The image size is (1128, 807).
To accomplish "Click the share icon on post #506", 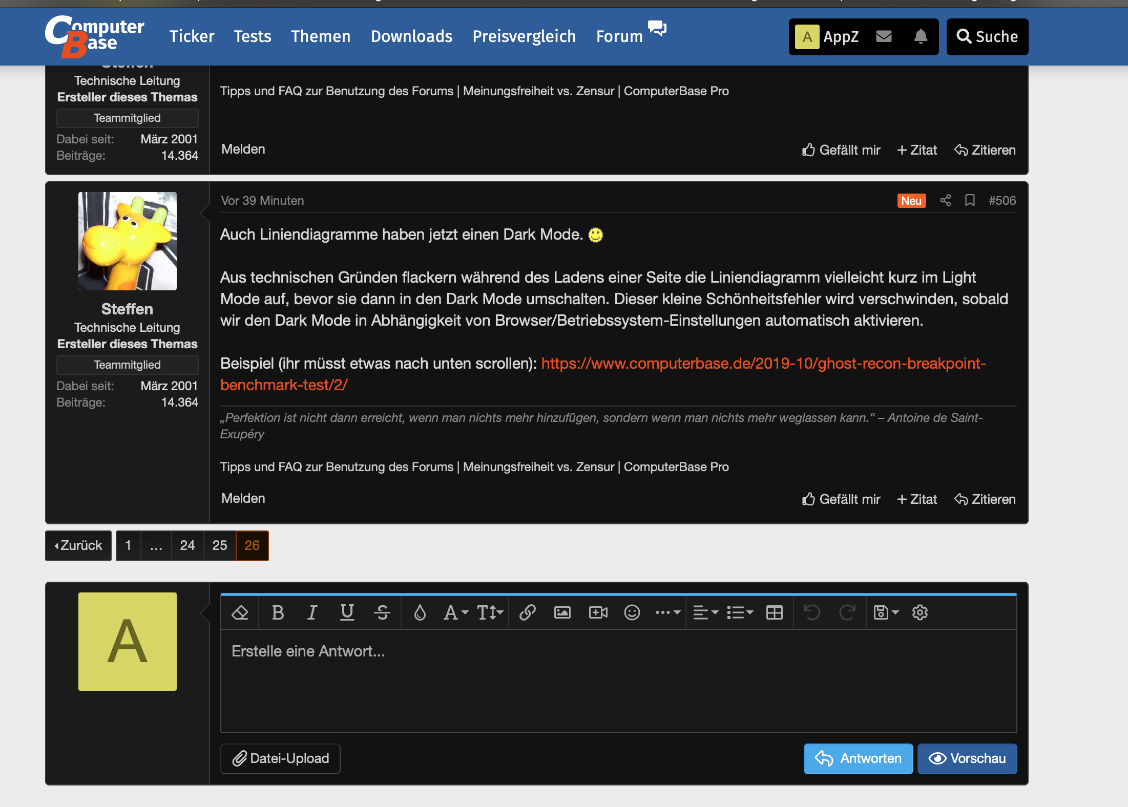I will (x=945, y=201).
